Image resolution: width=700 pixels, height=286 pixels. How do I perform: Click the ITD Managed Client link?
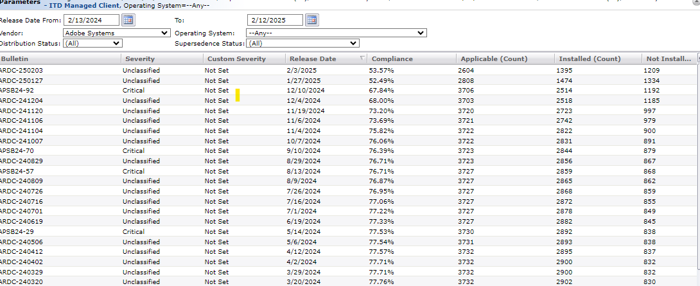pyautogui.click(x=85, y=5)
